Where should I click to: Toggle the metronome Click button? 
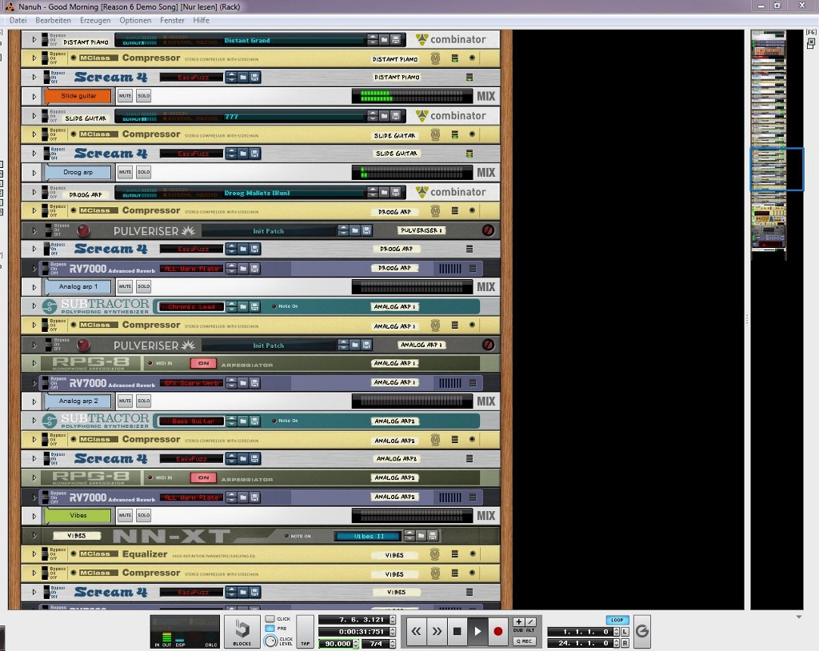coord(270,619)
